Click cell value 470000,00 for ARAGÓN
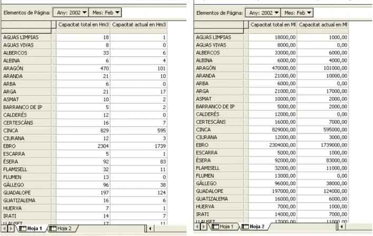The height and width of the screenshot is (236, 373). [273, 68]
